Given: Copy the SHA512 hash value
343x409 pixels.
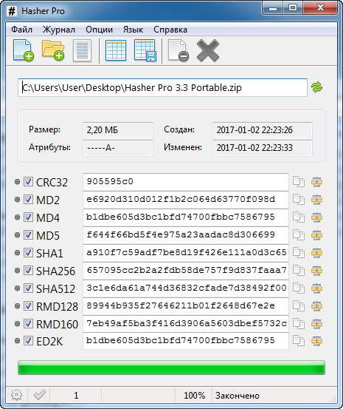Looking at the screenshot, I should pyautogui.click(x=299, y=288).
